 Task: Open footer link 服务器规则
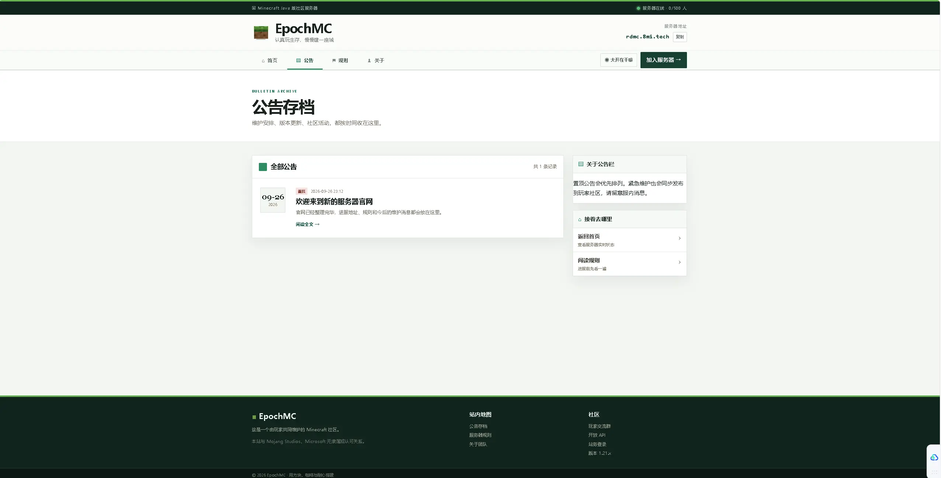point(480,435)
